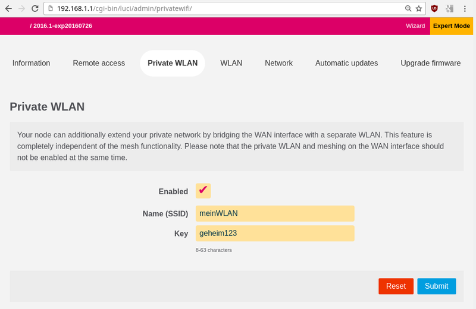Screen dimensions: 476x309
Task: Open the browser three-dot menu
Action: click(466, 9)
